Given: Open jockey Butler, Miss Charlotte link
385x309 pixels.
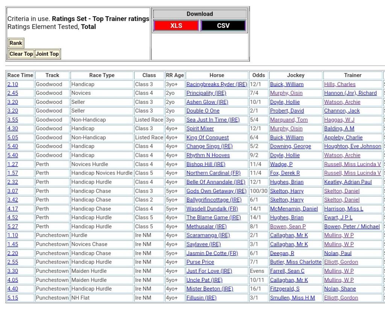Looking at the screenshot, I should pos(296,262).
